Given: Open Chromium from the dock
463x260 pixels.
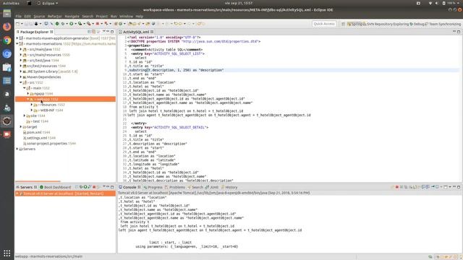Looking at the screenshot, I should pyautogui.click(x=7, y=54).
